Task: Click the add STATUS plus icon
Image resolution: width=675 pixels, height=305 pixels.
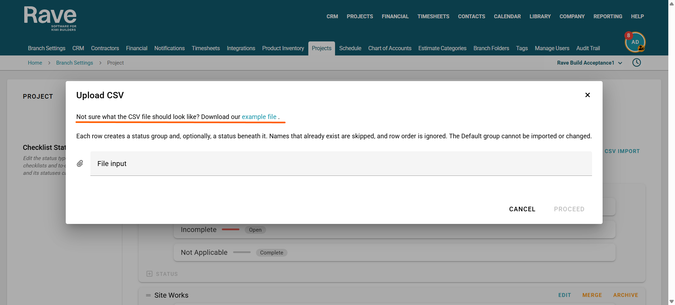Action: click(x=149, y=274)
